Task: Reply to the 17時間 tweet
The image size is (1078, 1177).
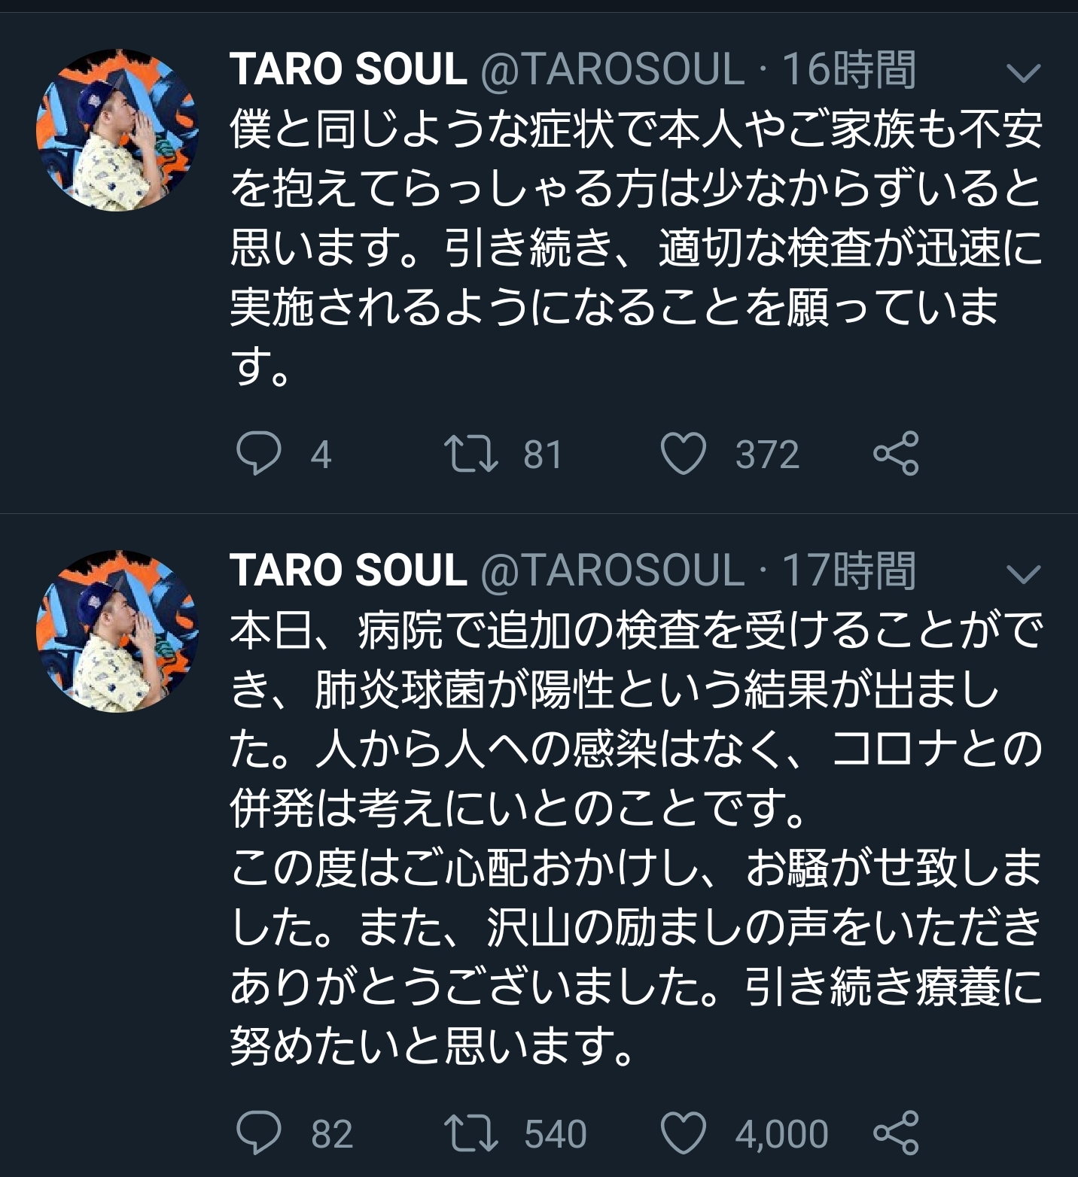Action: (x=258, y=1133)
